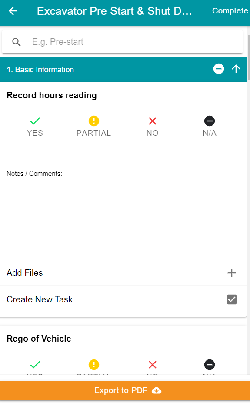
Task: Click the search magnifier icon
Action: [x=17, y=42]
